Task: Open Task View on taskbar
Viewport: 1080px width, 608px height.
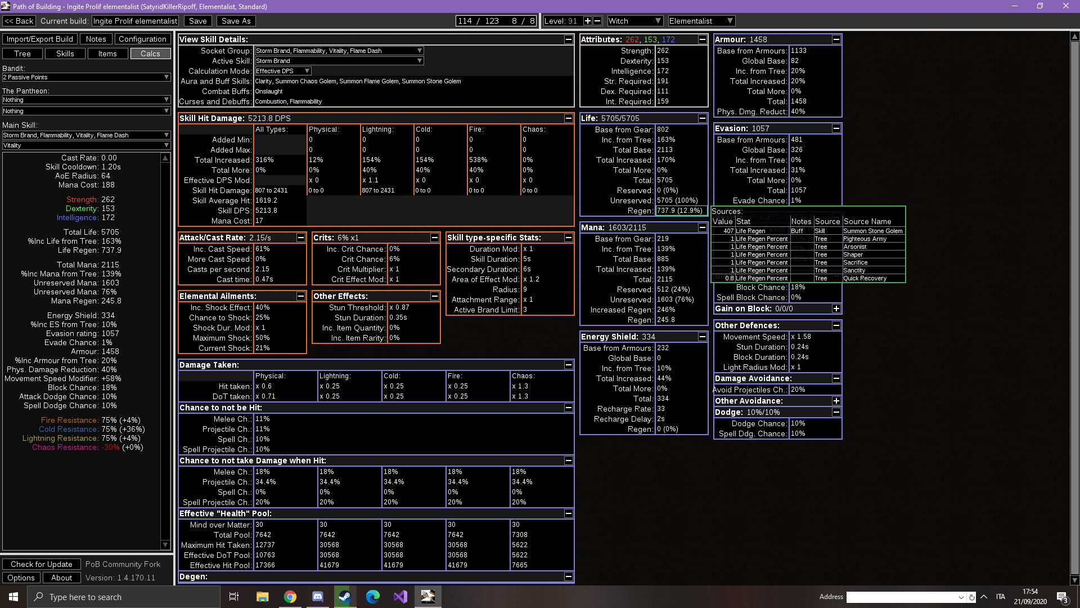Action: [x=234, y=597]
